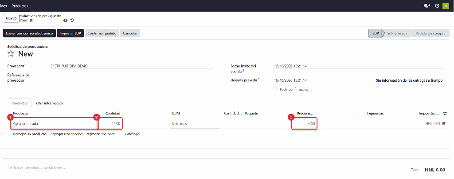Click Agregar un producto link
This screenshot has width=454, height=179.
(30, 134)
